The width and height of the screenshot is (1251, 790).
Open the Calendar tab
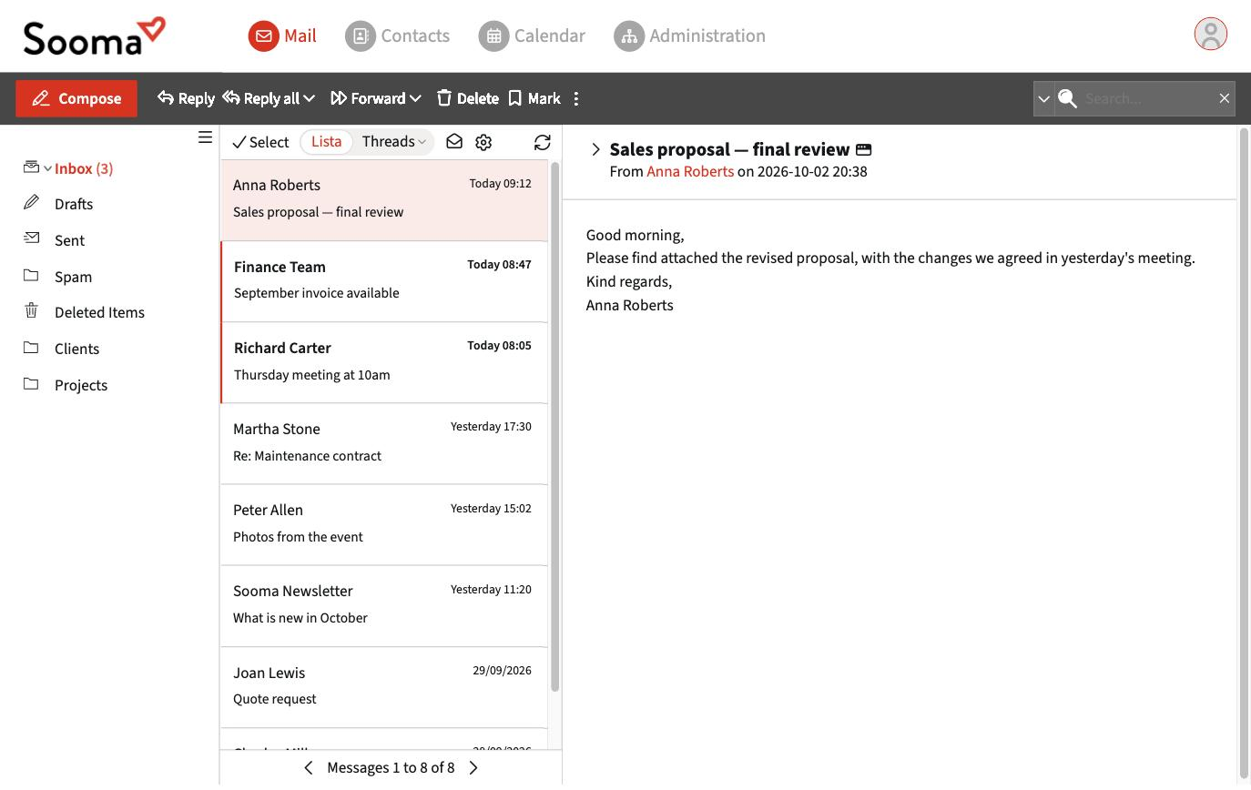pos(532,35)
